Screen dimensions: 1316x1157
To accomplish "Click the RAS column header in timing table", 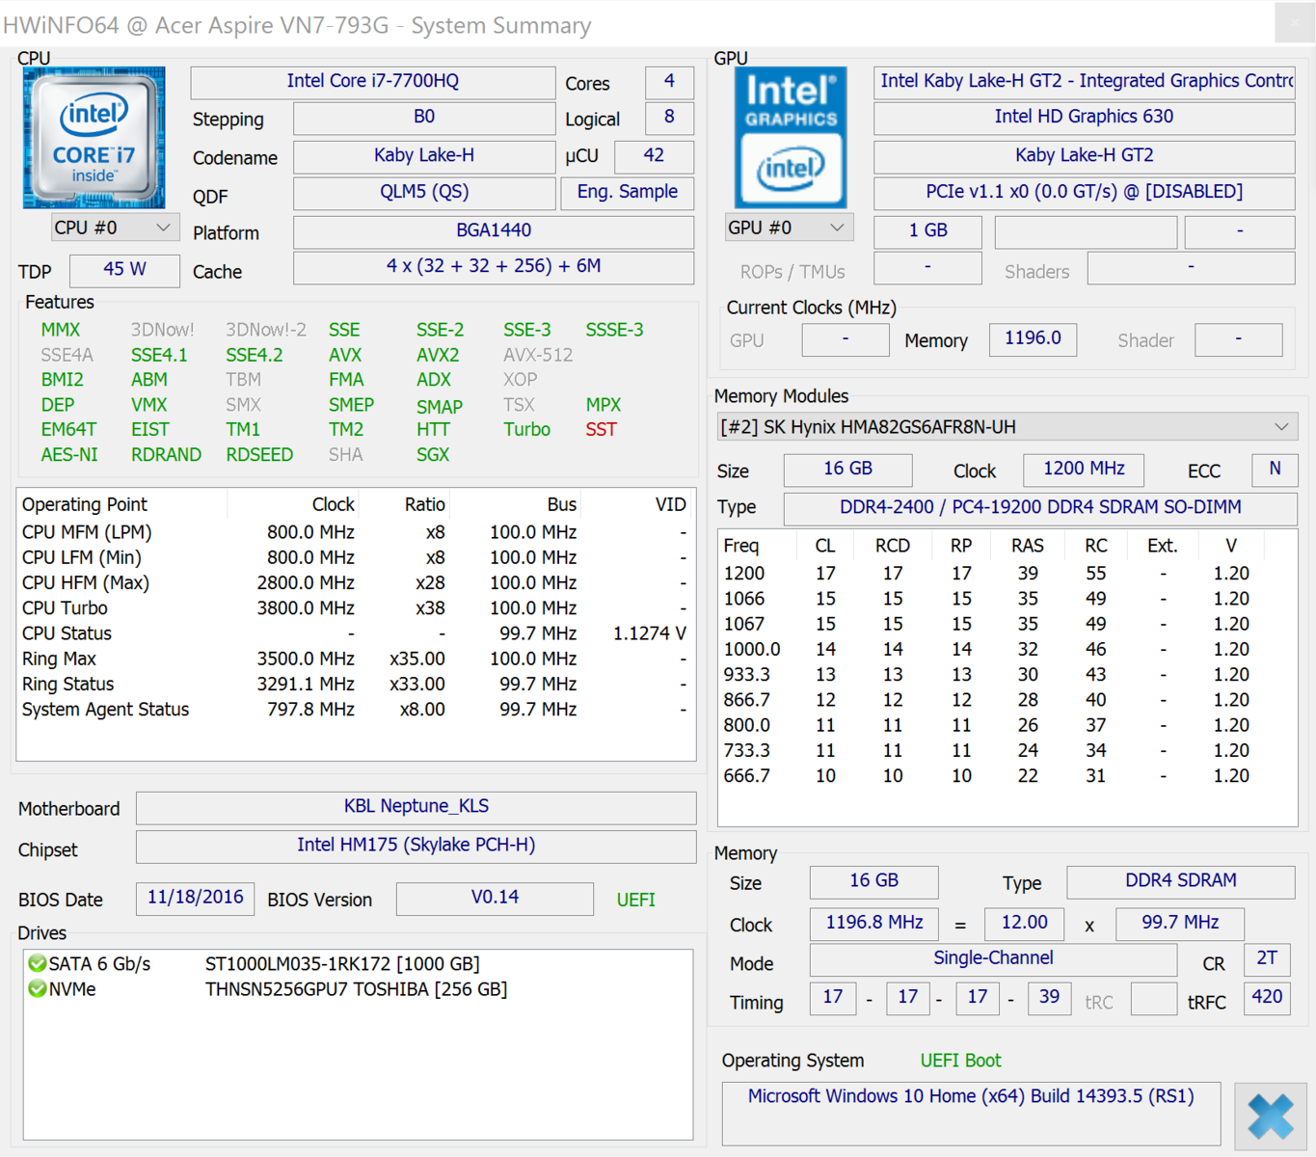I will pyautogui.click(x=1028, y=546).
